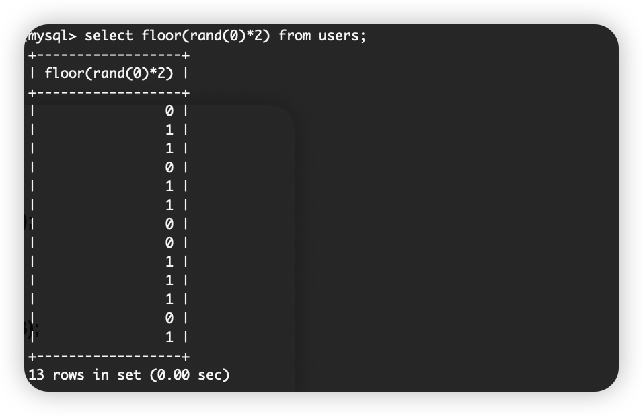The image size is (643, 416).
Task: Click the mysql> prompt text
Action: 52,36
